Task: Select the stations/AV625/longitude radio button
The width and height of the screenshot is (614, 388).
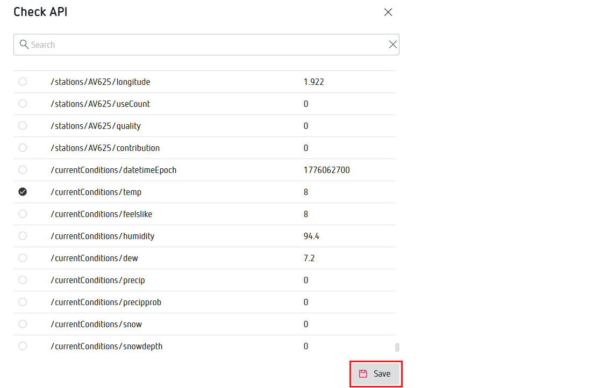Action: coord(23,82)
